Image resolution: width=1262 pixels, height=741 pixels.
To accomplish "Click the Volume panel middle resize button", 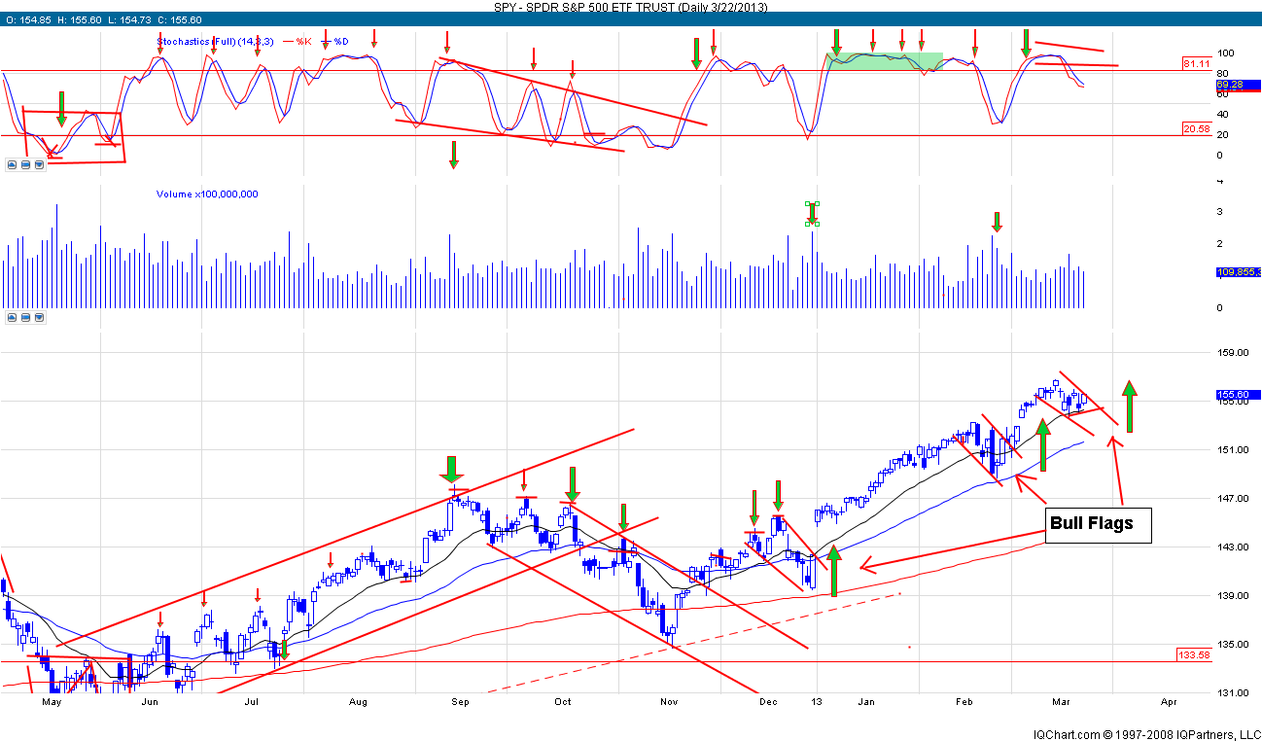I will (x=25, y=318).
